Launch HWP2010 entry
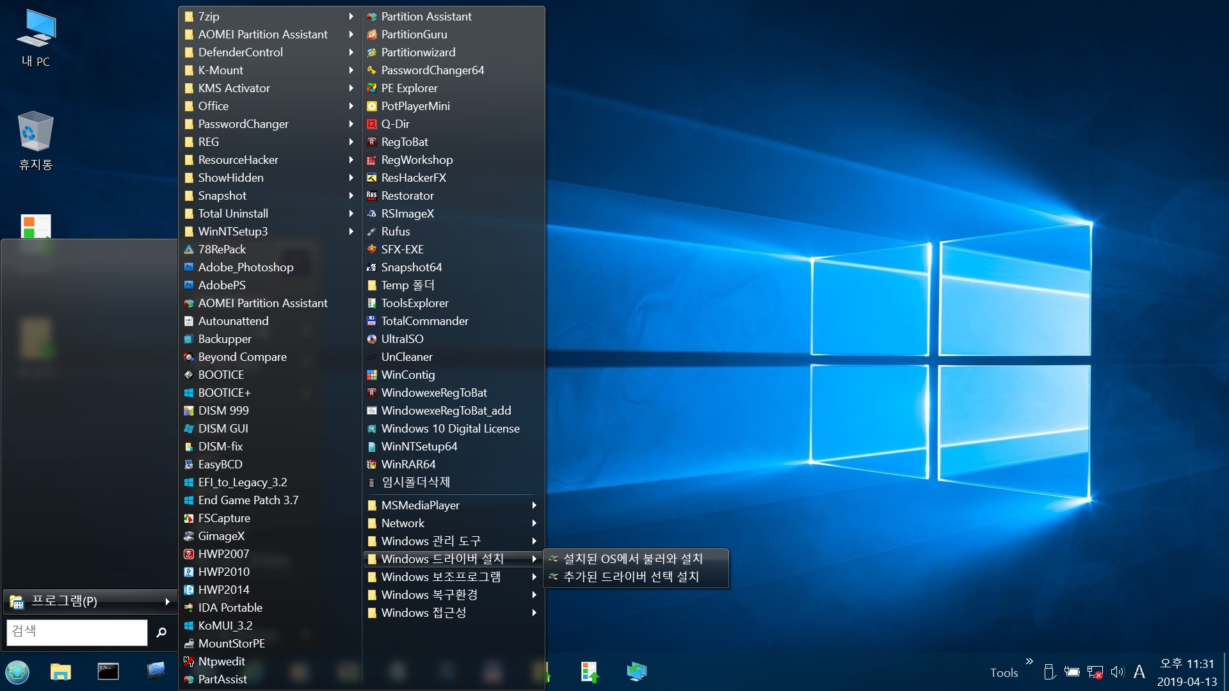1229x691 pixels. pyautogui.click(x=269, y=572)
